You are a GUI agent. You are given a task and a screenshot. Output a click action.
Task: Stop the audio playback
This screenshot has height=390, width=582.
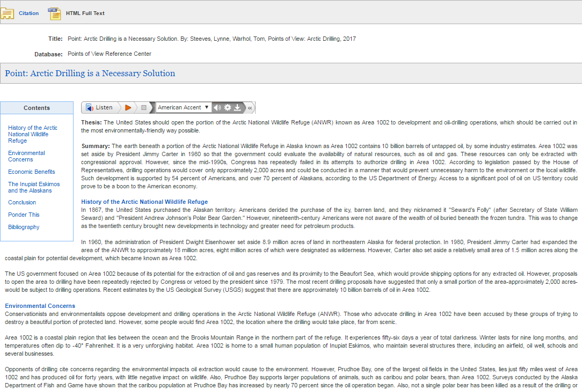144,107
